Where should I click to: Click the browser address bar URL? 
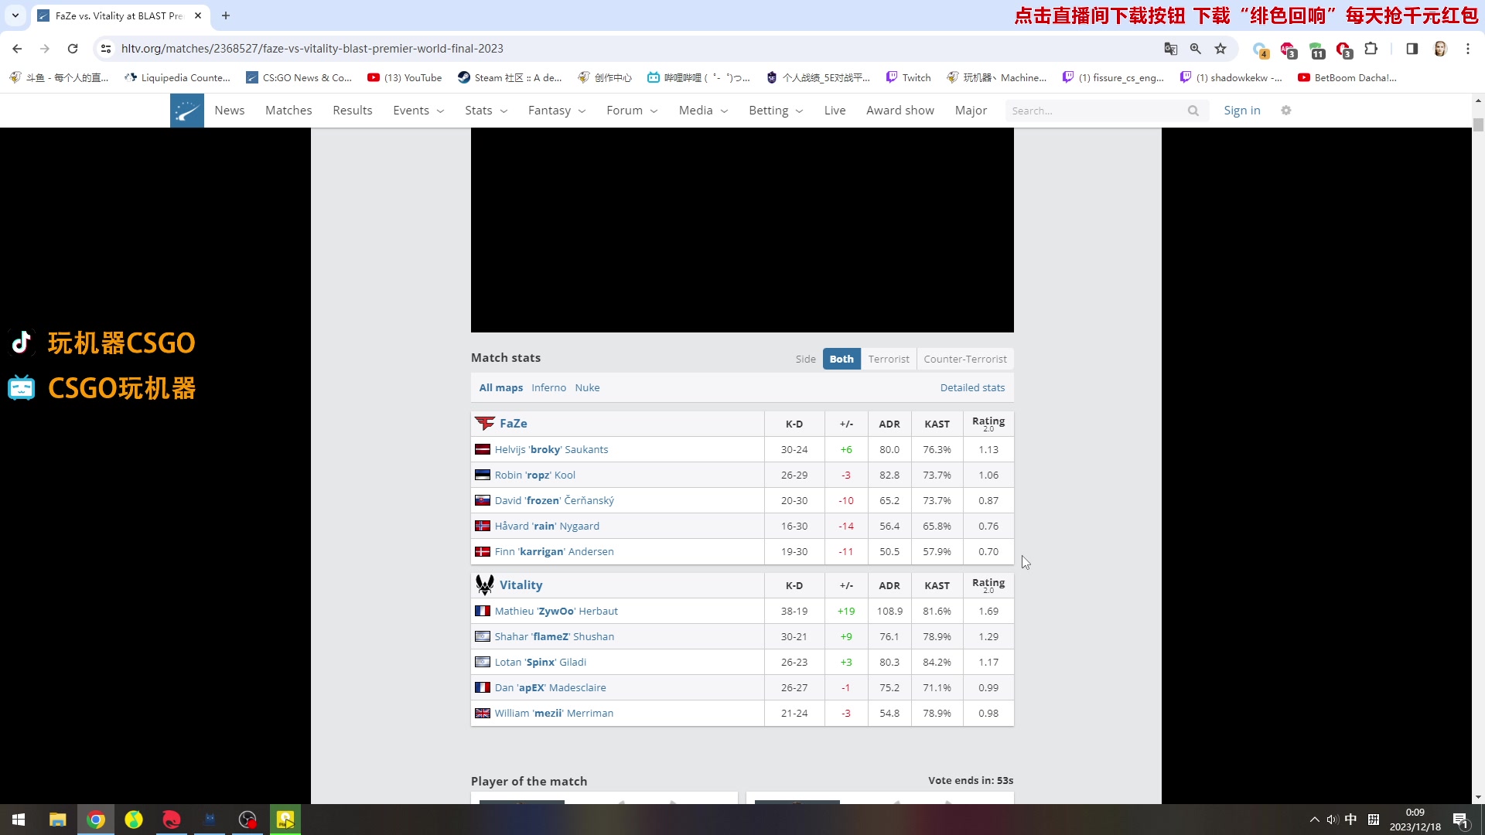point(312,49)
